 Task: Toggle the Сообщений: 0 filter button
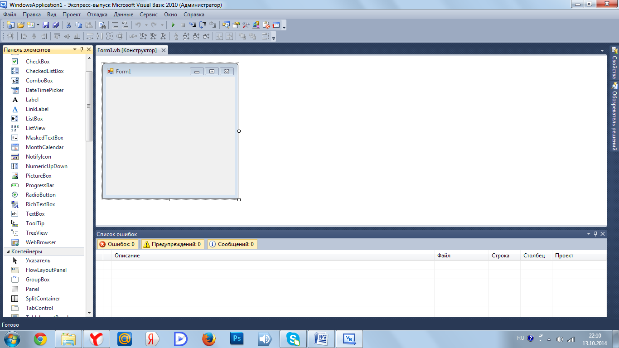(x=232, y=244)
